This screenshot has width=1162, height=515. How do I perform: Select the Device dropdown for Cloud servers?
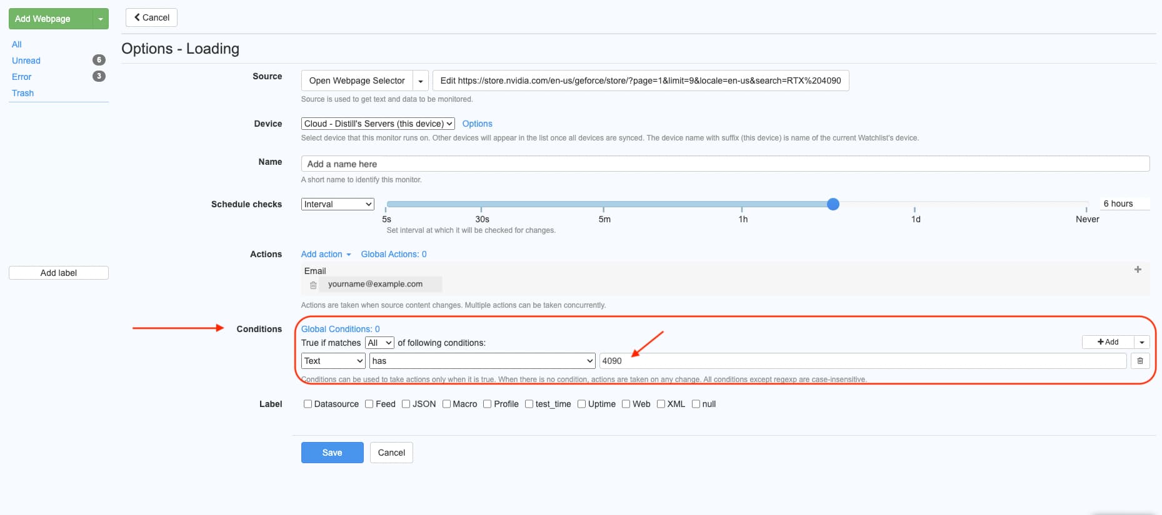coord(378,124)
